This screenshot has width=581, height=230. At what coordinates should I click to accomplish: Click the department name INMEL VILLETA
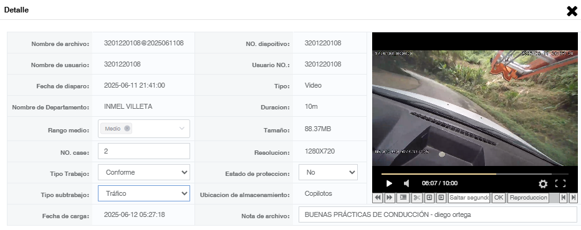coord(128,106)
